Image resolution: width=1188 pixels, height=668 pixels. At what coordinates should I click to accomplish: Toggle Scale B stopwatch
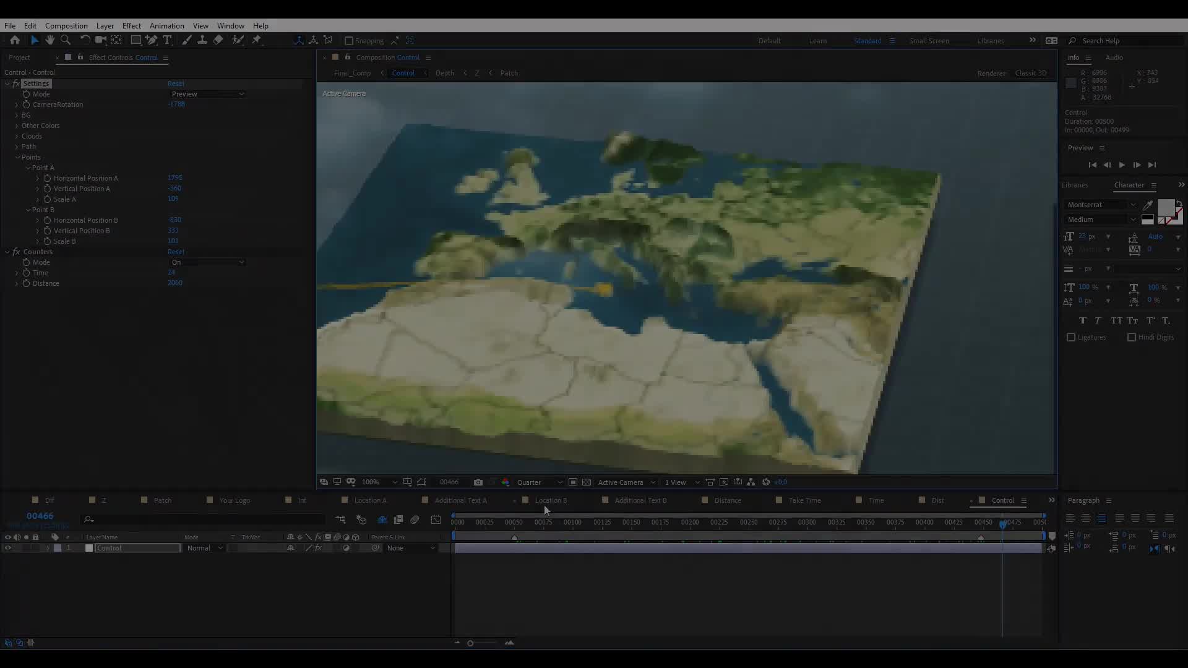click(x=47, y=241)
